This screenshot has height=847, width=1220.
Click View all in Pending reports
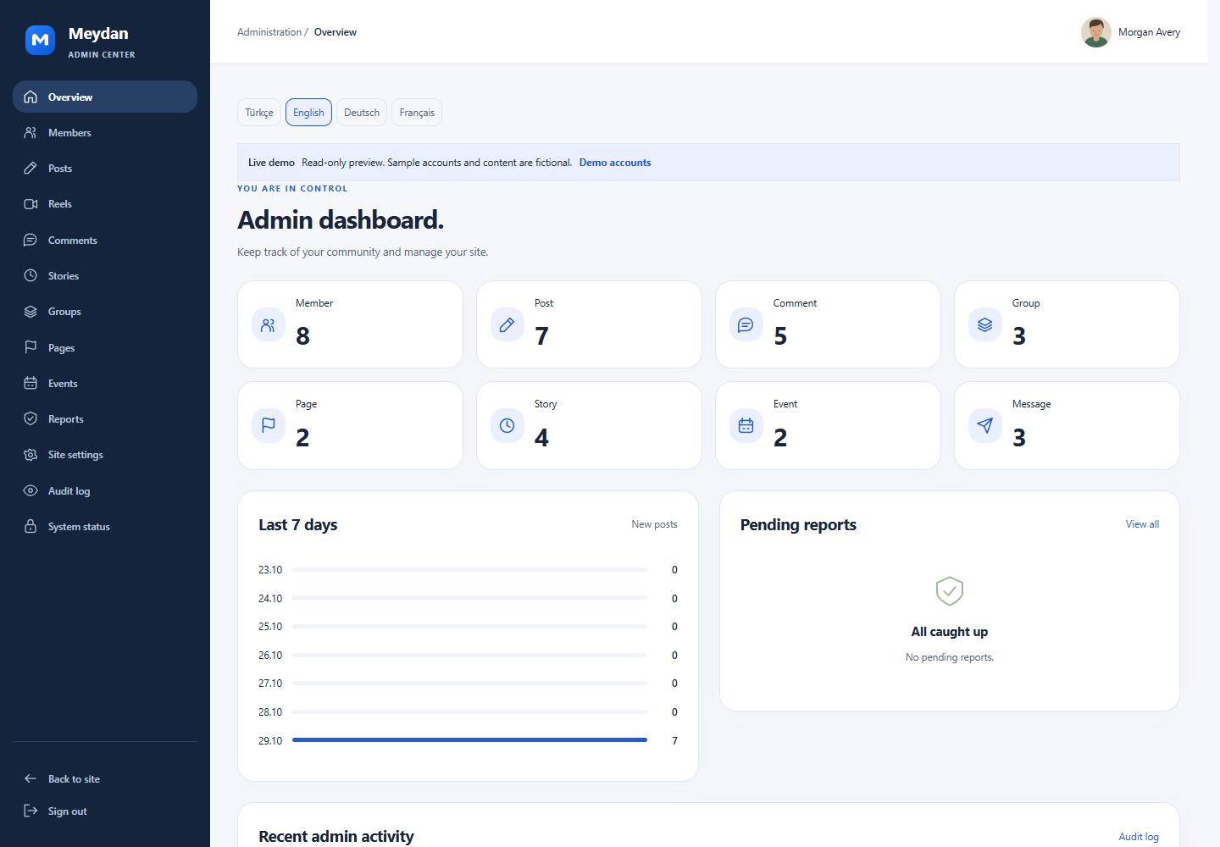click(1142, 524)
